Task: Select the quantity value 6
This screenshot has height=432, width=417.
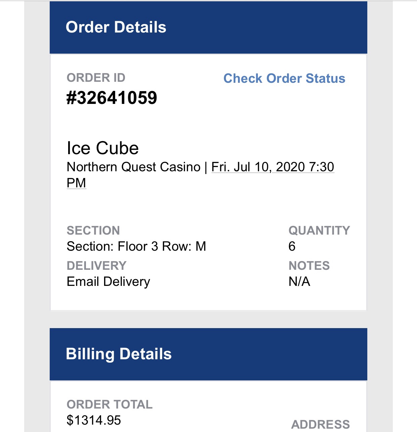Action: 292,246
